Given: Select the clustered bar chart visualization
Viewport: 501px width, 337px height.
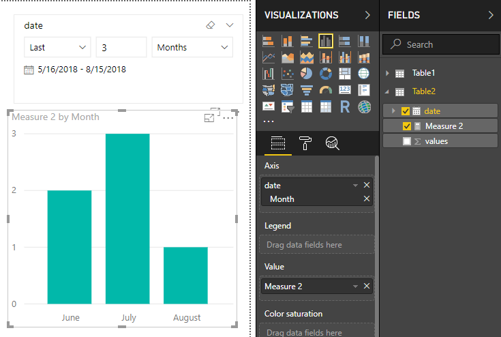Looking at the screenshot, I should click(307, 41).
